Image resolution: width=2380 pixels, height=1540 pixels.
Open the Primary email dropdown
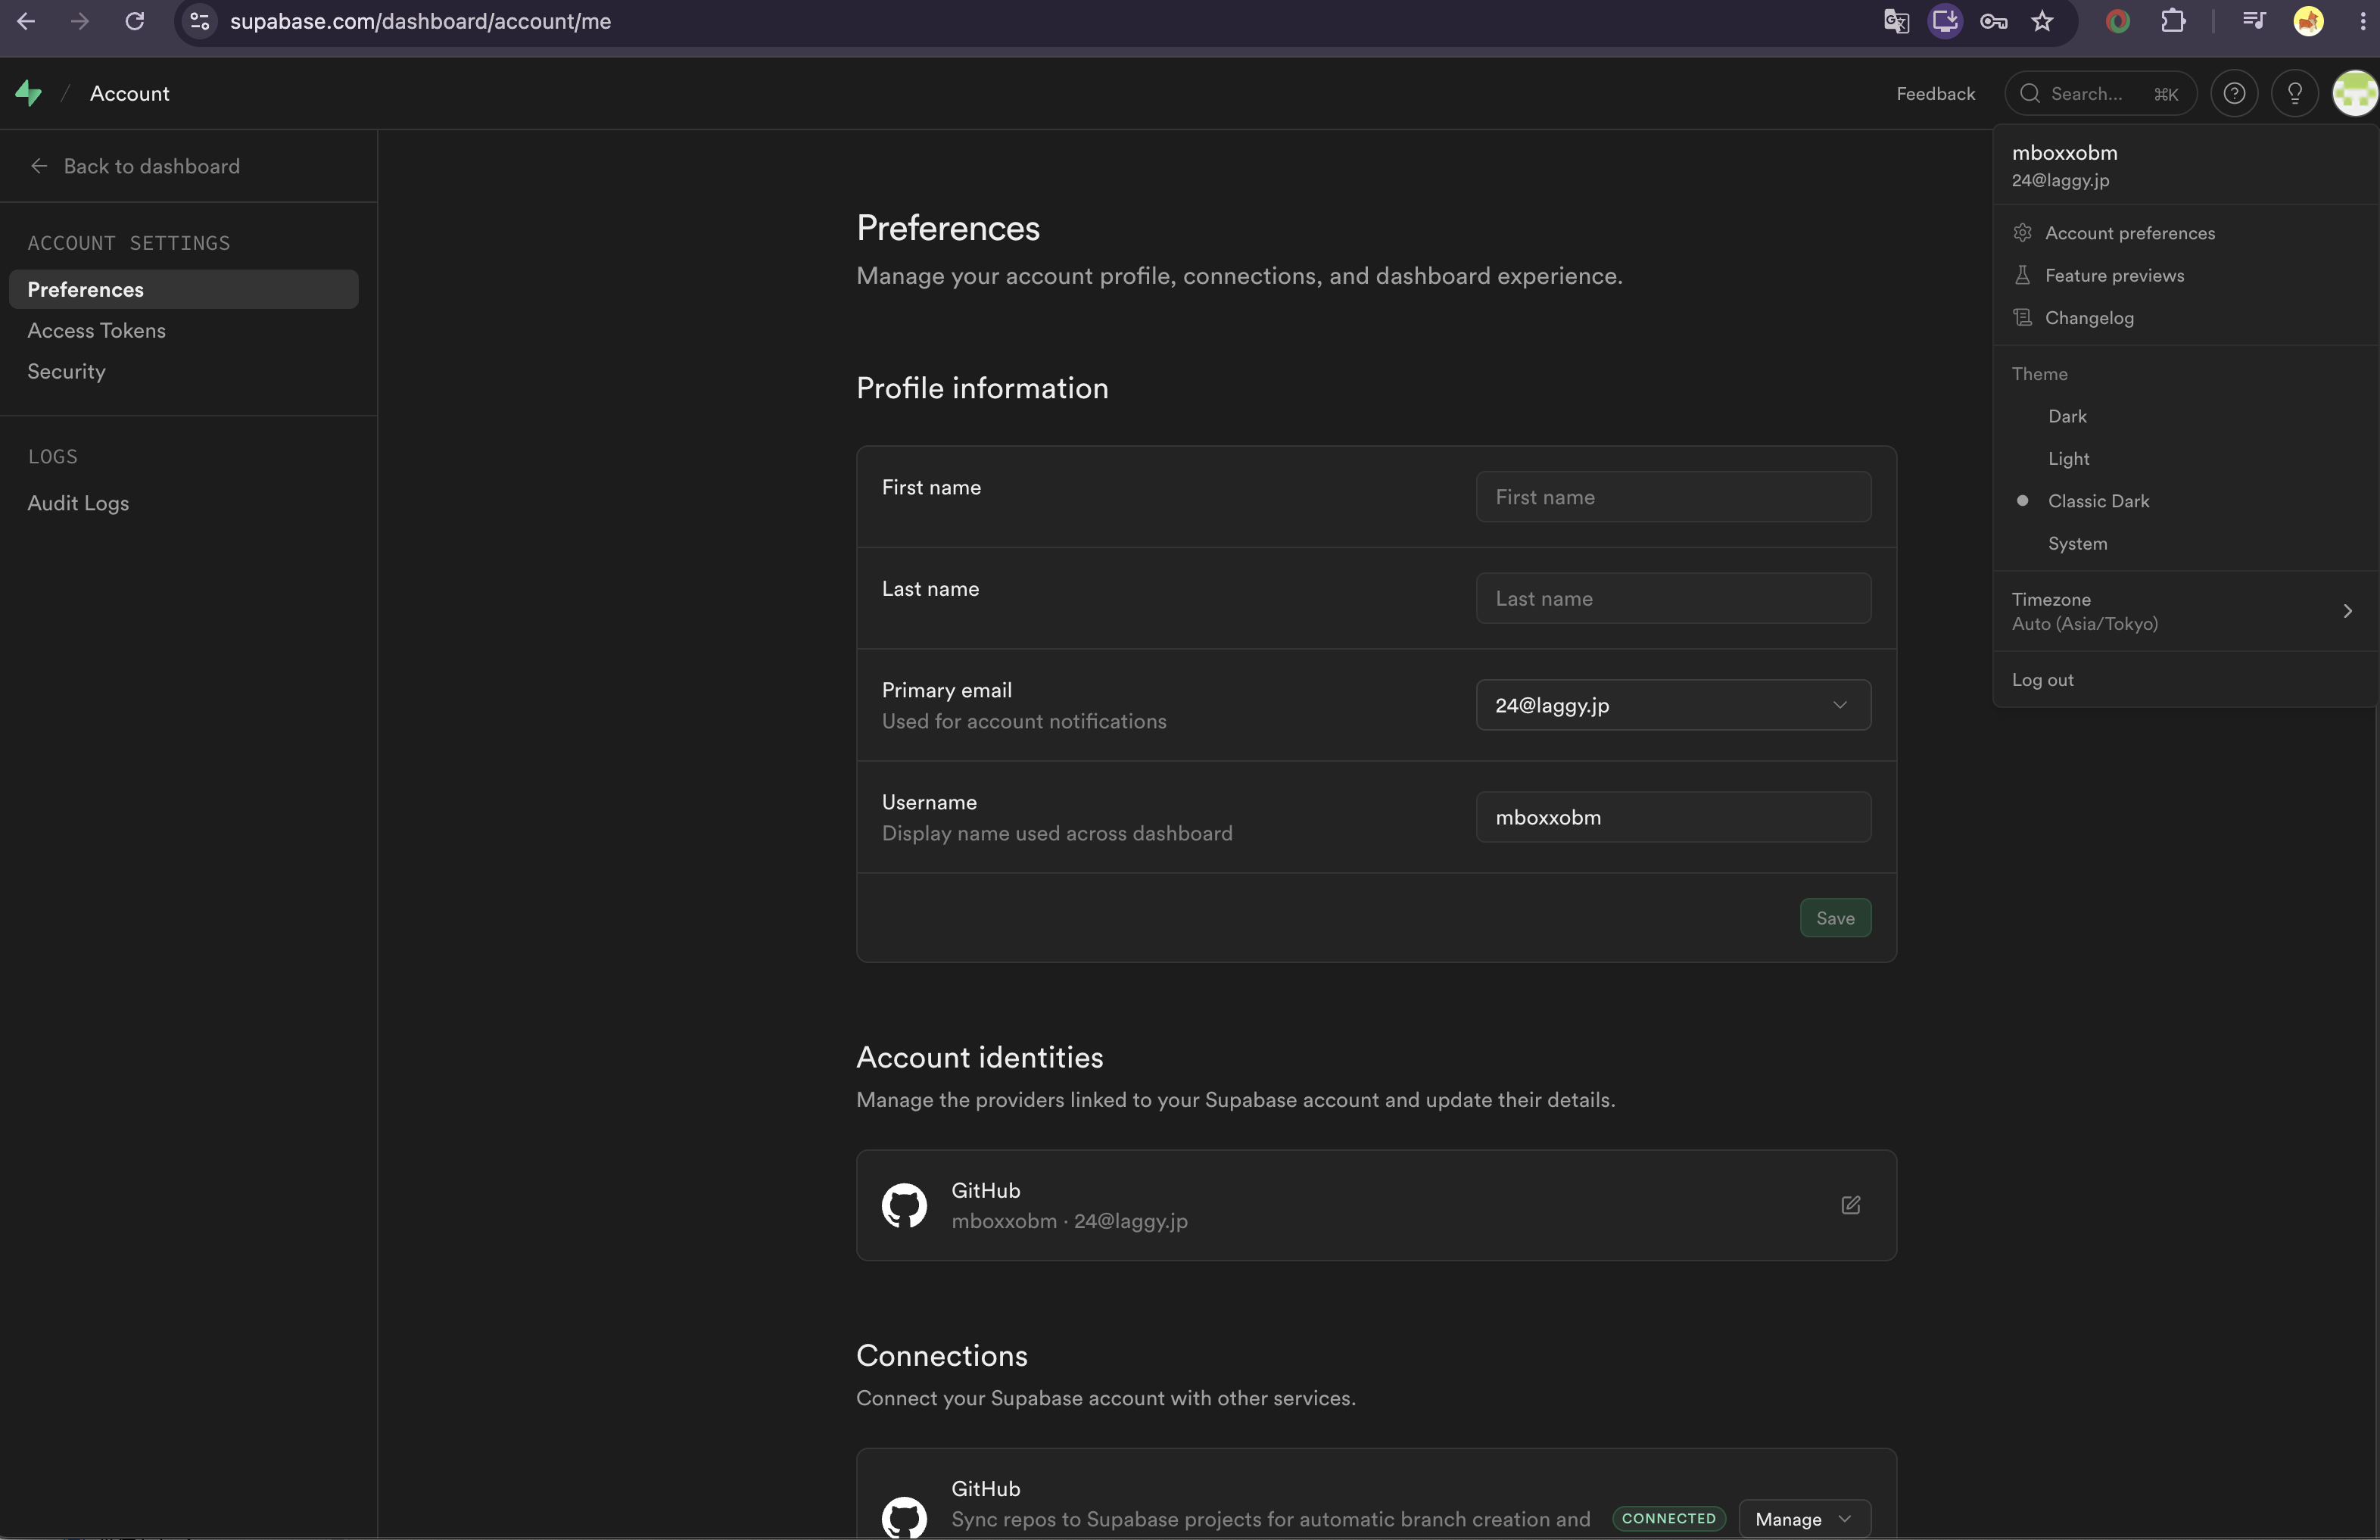coord(1673,705)
